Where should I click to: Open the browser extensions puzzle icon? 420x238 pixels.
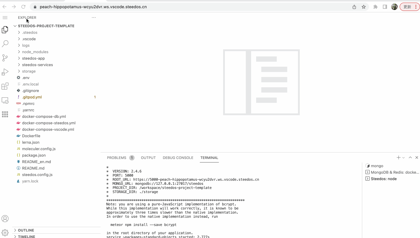pyautogui.click(x=375, y=7)
